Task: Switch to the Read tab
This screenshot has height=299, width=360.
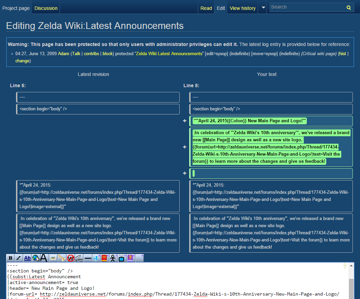Action: 206,8
